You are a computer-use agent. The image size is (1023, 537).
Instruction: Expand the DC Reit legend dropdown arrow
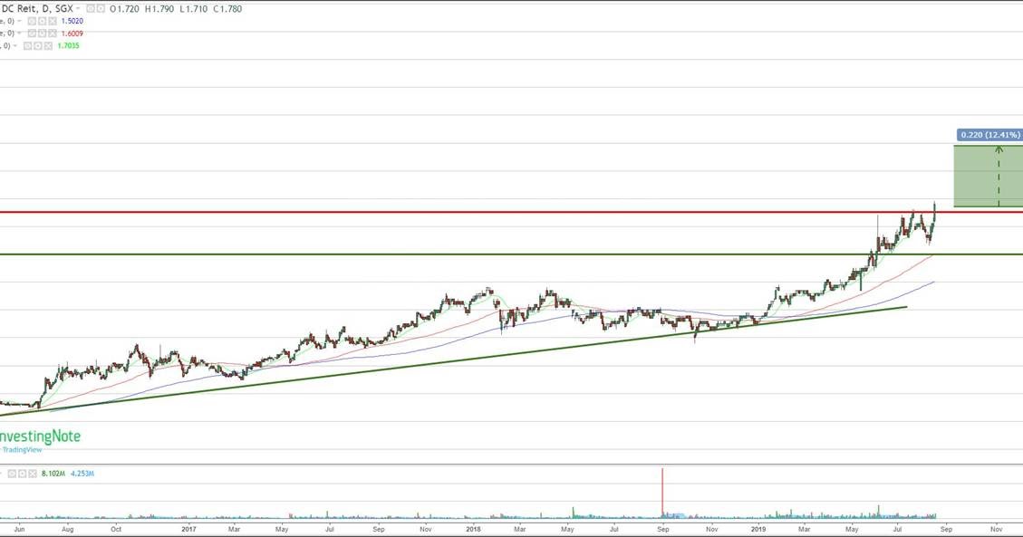pos(78,8)
